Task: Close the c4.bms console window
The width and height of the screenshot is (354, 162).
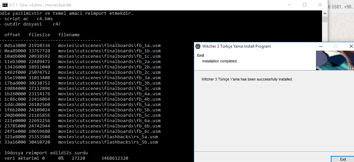Action: 320,5
